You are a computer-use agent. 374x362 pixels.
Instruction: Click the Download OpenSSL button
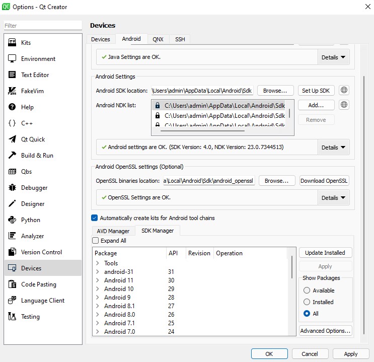(324, 181)
